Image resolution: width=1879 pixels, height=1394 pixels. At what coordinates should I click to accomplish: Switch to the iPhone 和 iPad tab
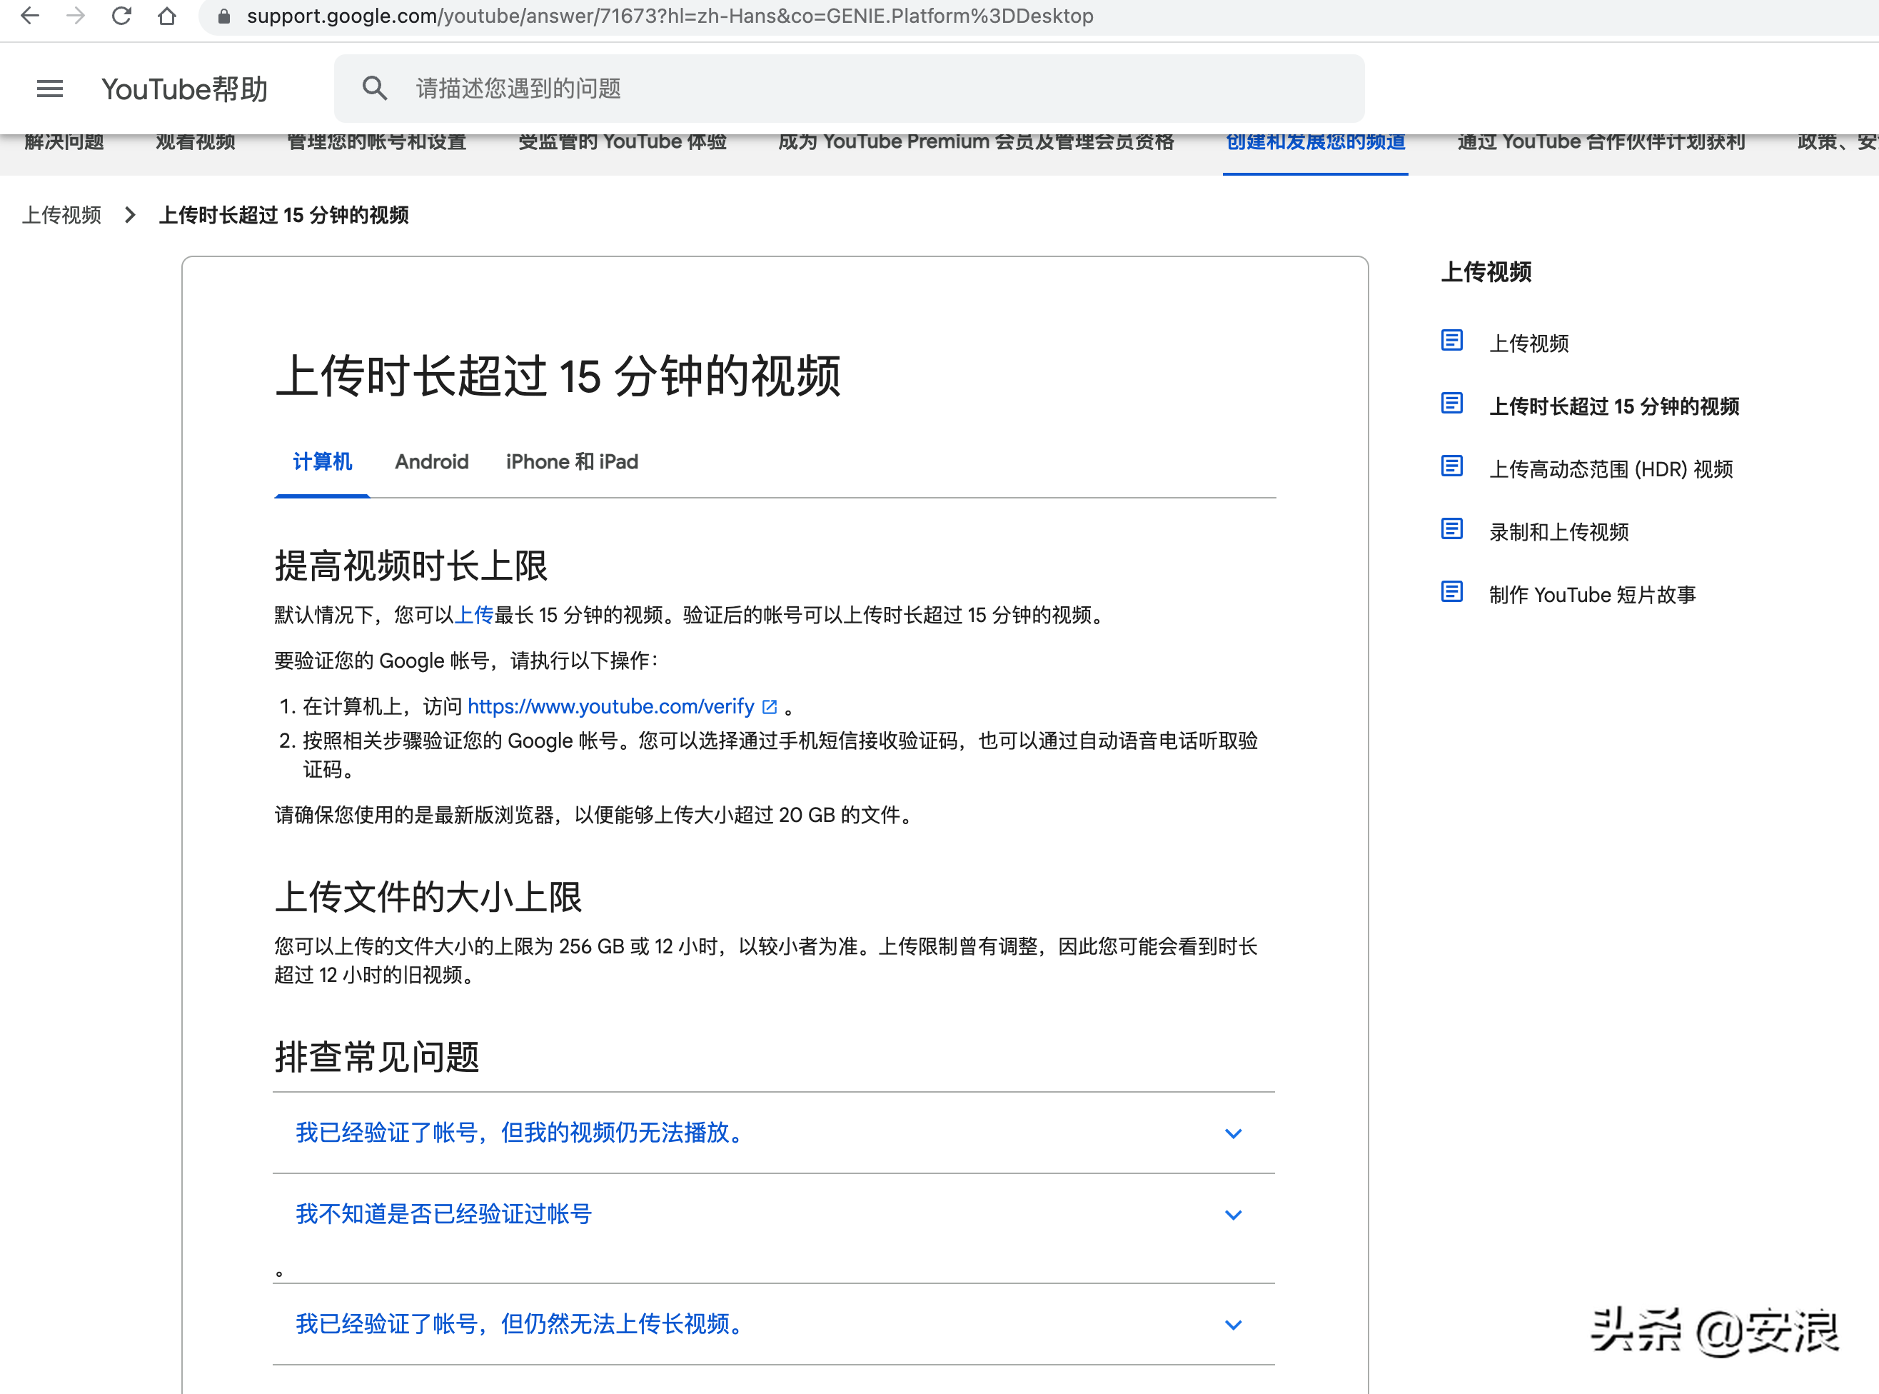click(572, 461)
